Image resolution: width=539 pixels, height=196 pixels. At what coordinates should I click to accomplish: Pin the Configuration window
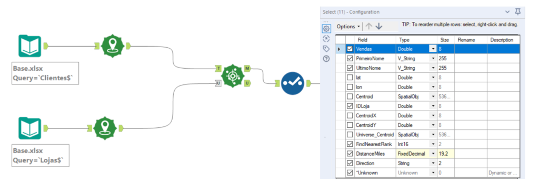click(517, 12)
